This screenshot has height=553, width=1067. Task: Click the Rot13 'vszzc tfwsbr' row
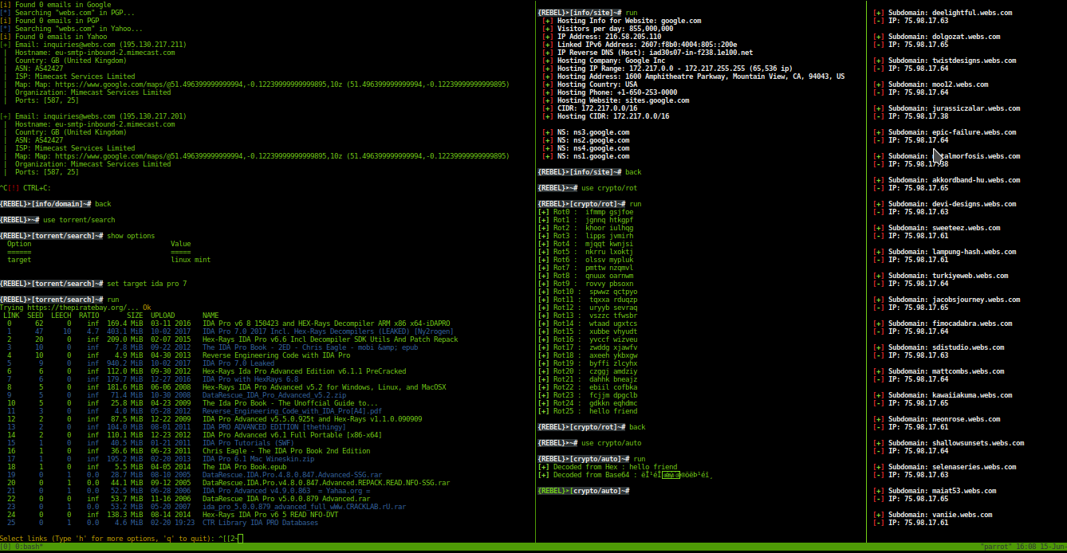click(588, 316)
